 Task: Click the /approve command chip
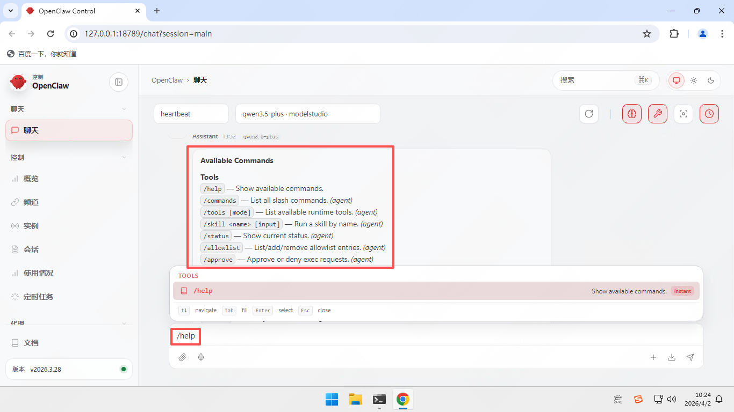(x=218, y=259)
